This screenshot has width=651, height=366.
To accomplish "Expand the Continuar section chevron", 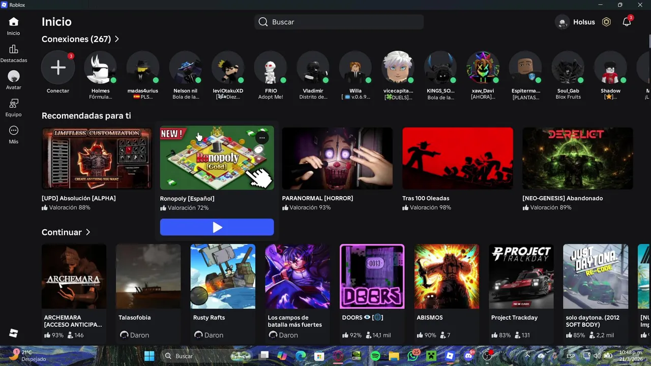I will pos(88,232).
